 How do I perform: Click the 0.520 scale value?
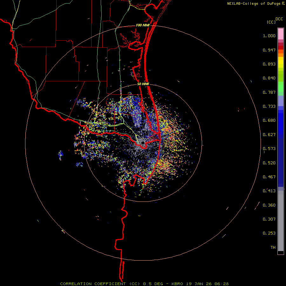tap(269, 163)
